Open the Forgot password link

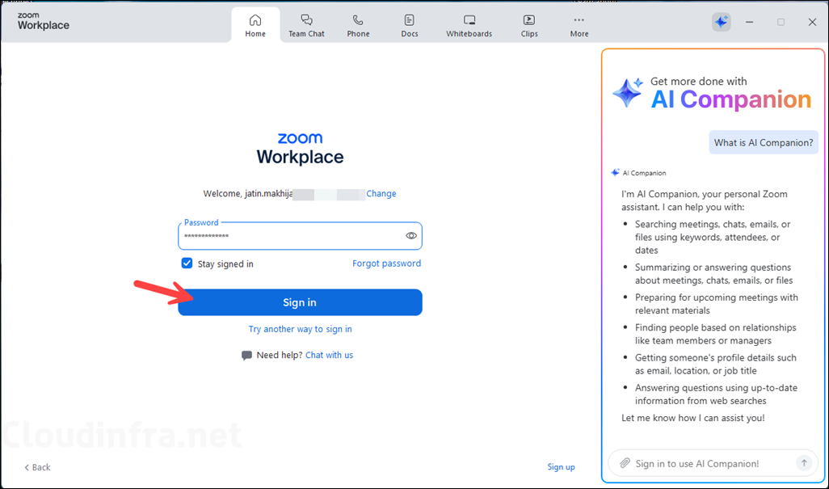click(386, 263)
